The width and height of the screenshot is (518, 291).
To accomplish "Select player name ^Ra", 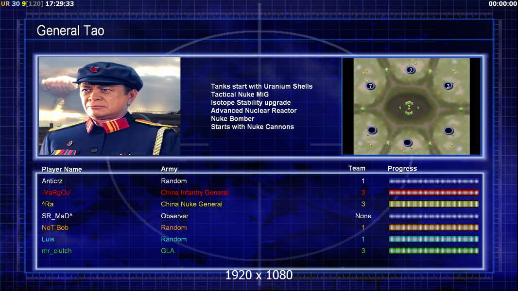I will pos(48,204).
